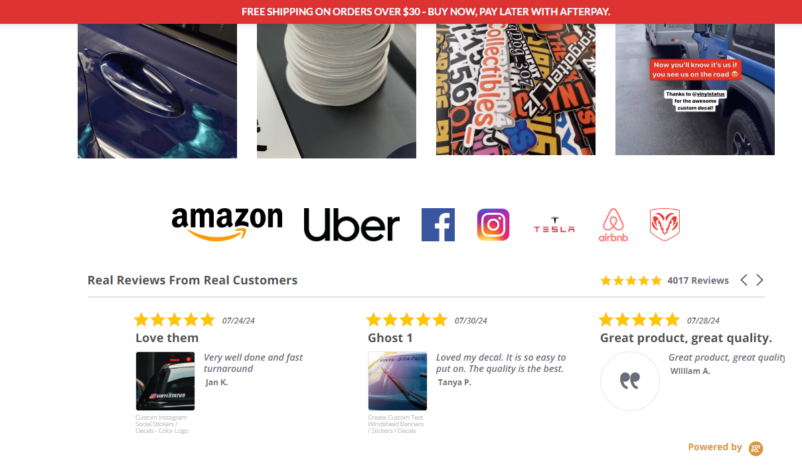Open Create Custom Text Windshield Banners link

point(396,424)
